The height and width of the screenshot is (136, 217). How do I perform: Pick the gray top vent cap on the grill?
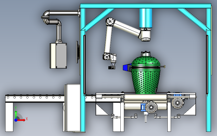146,54
